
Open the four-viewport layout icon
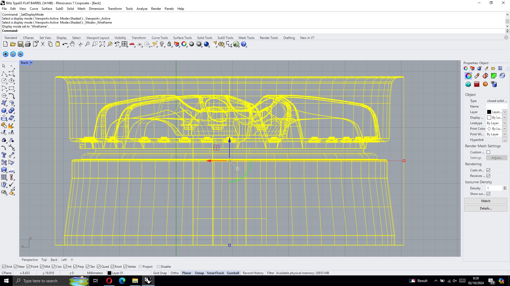(125, 44)
